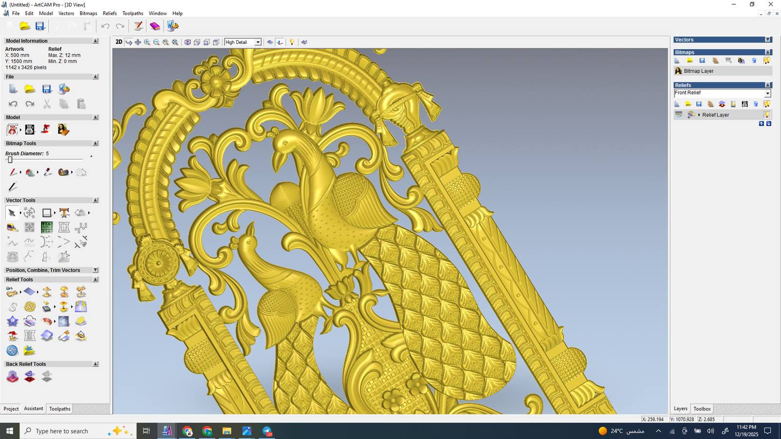The height and width of the screenshot is (439, 781).
Task: Open the High Detail dropdown
Action: coord(258,42)
